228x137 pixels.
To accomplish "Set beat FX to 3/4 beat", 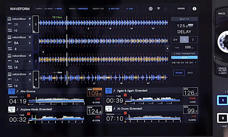I will click(x=175, y=40).
